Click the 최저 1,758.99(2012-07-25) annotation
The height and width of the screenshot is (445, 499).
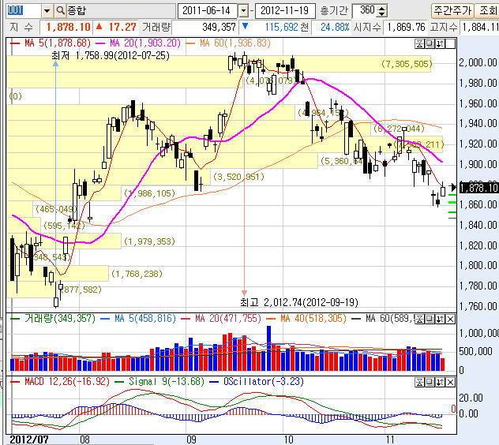(111, 56)
